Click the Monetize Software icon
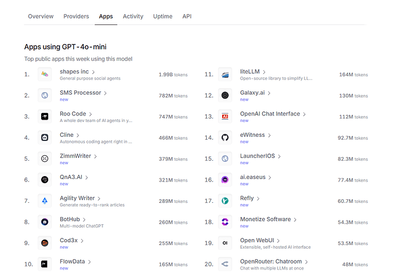Screen dimensions: 411x276 pyautogui.click(x=225, y=222)
